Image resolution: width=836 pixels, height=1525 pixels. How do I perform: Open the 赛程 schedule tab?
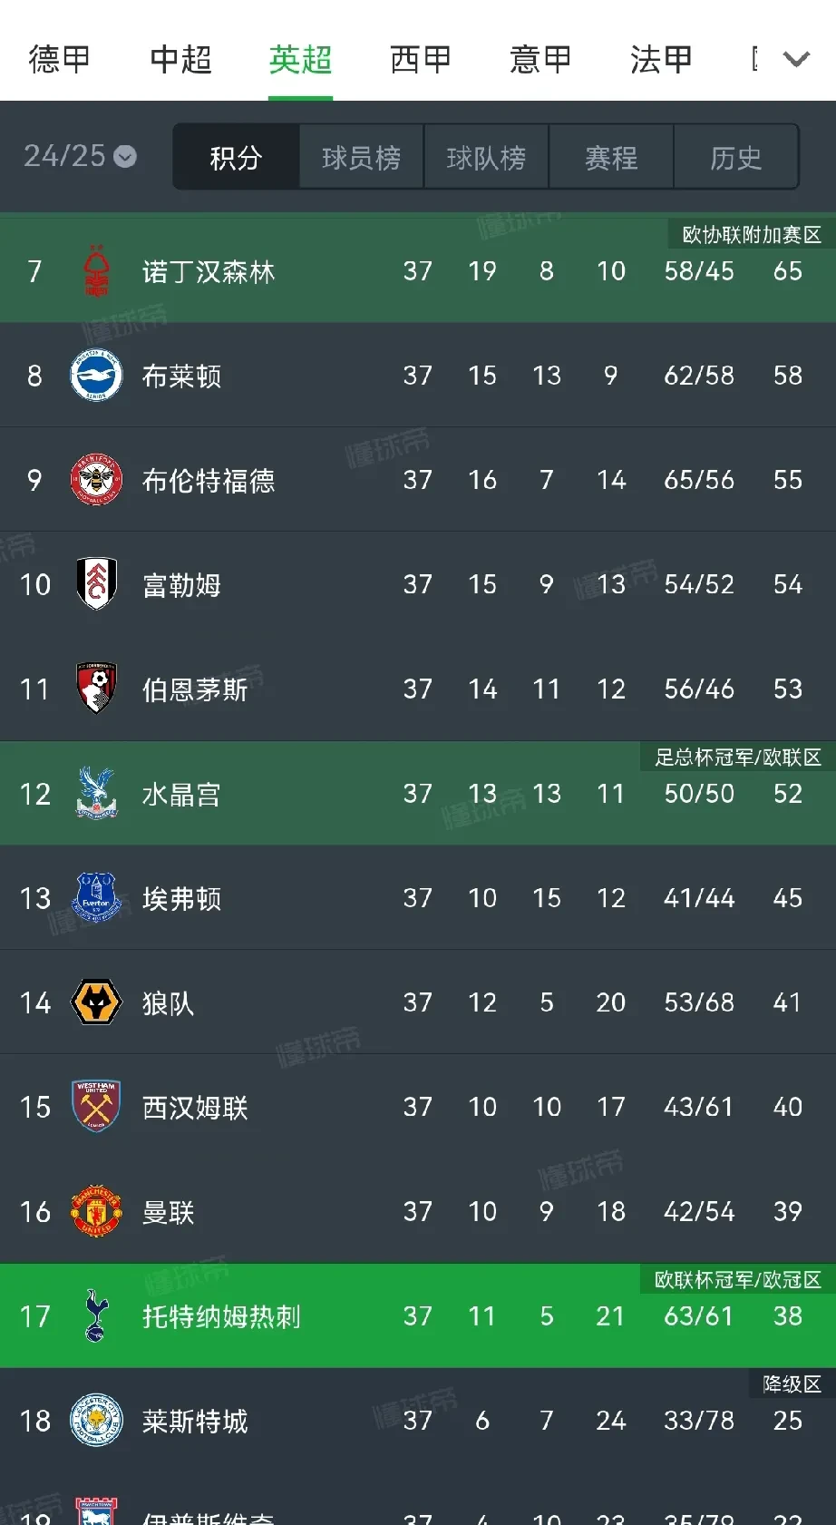[611, 156]
